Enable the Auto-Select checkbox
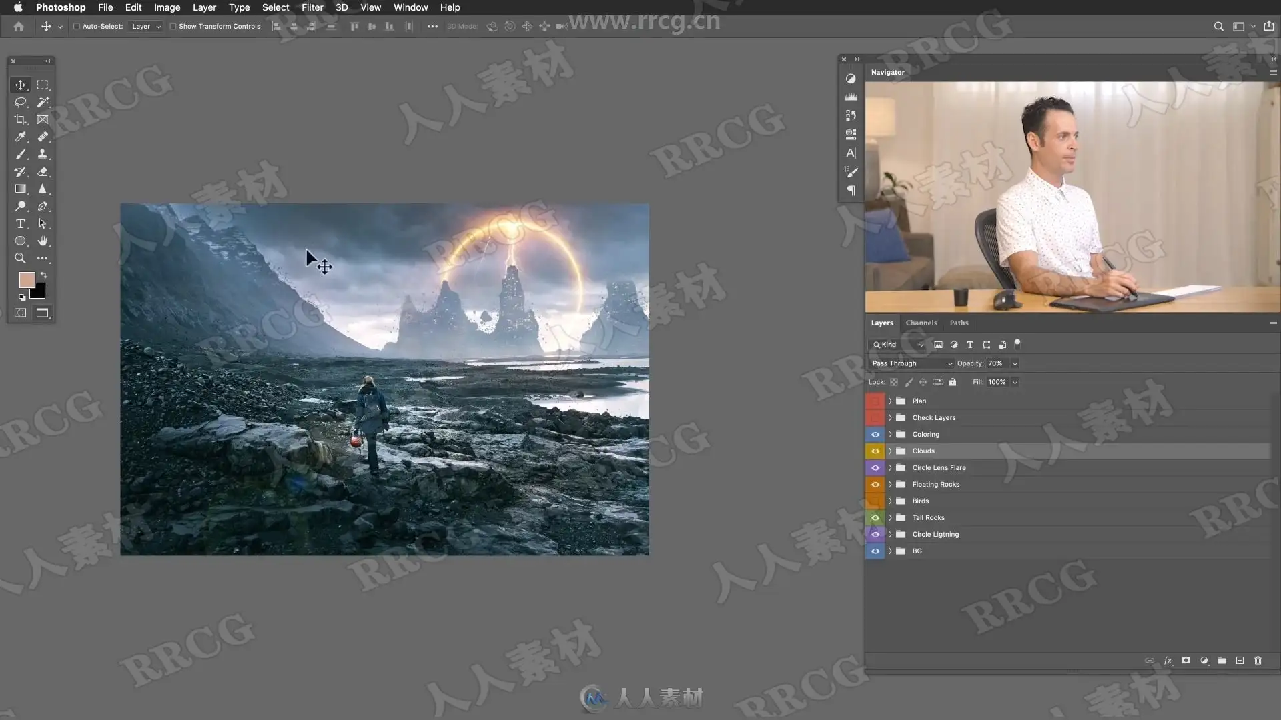This screenshot has width=1281, height=720. tap(77, 27)
